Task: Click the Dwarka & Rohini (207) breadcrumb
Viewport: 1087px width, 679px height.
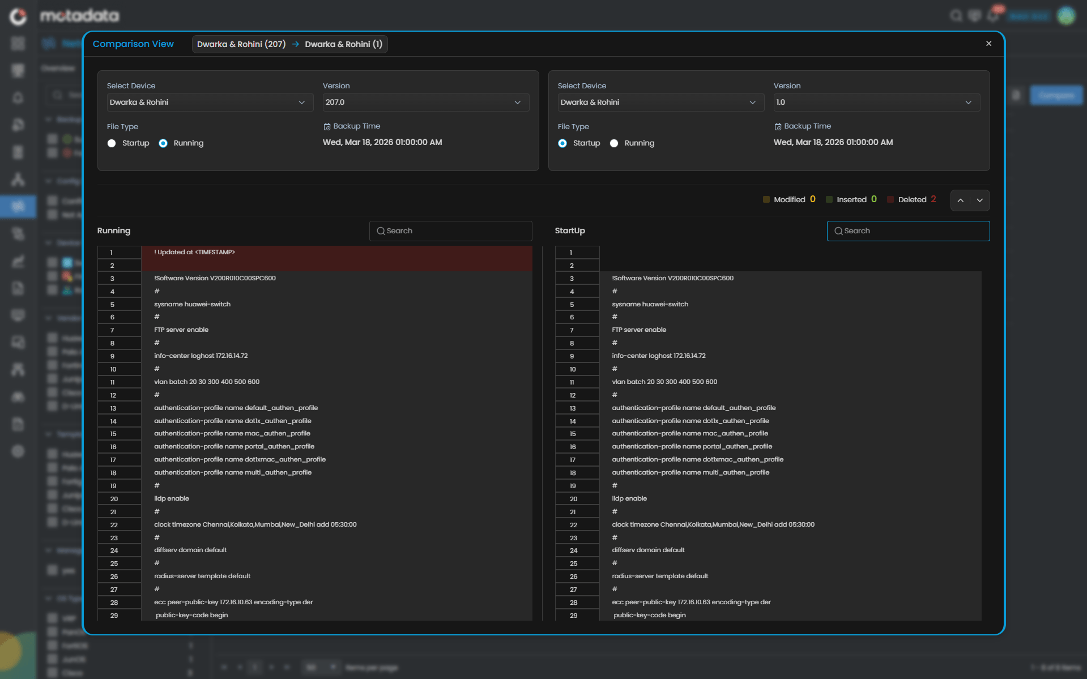Action: point(241,44)
